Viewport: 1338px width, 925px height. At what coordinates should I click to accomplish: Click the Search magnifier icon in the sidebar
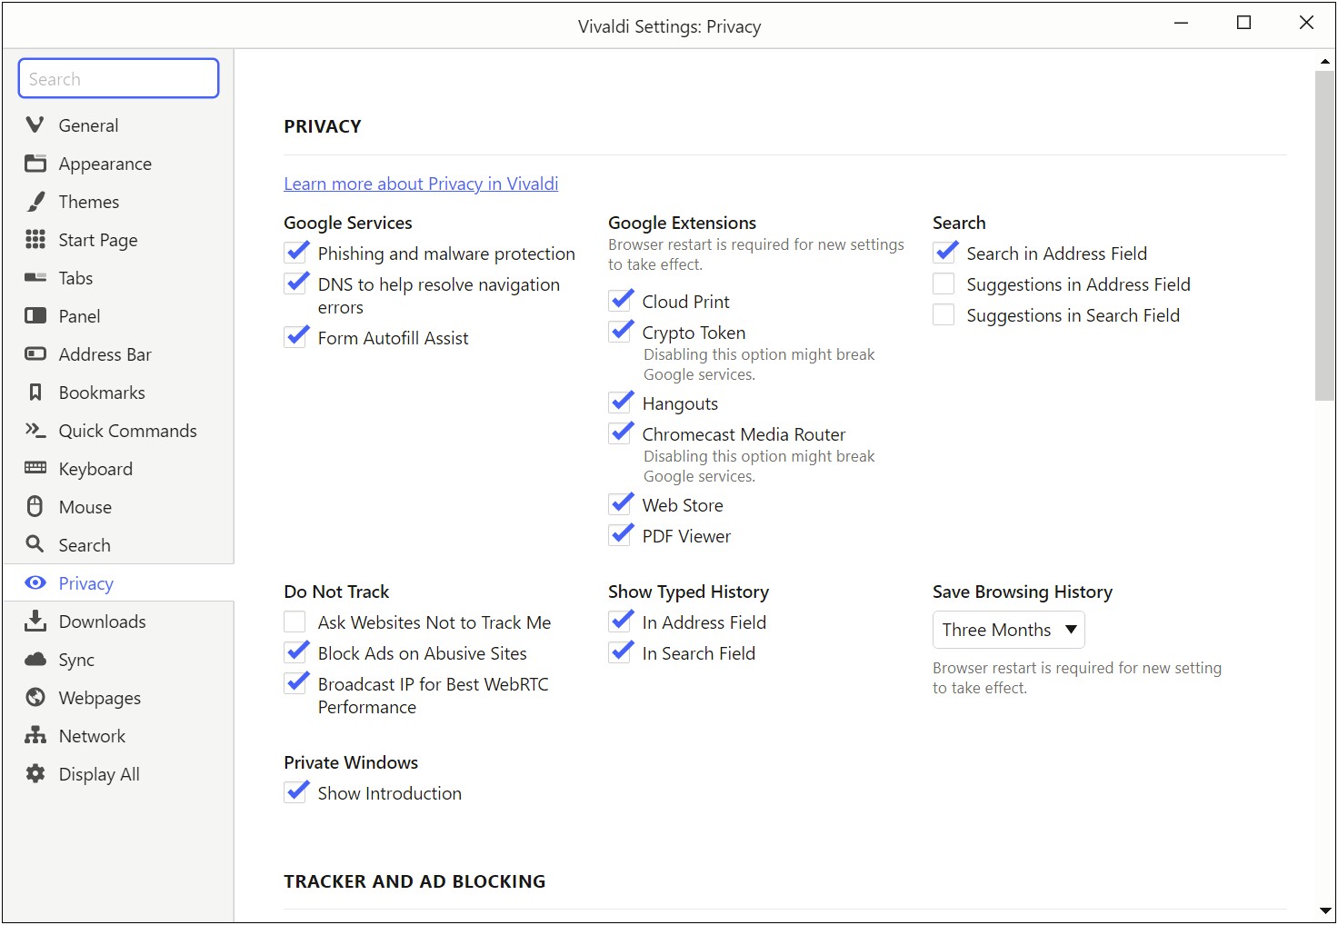pos(35,544)
